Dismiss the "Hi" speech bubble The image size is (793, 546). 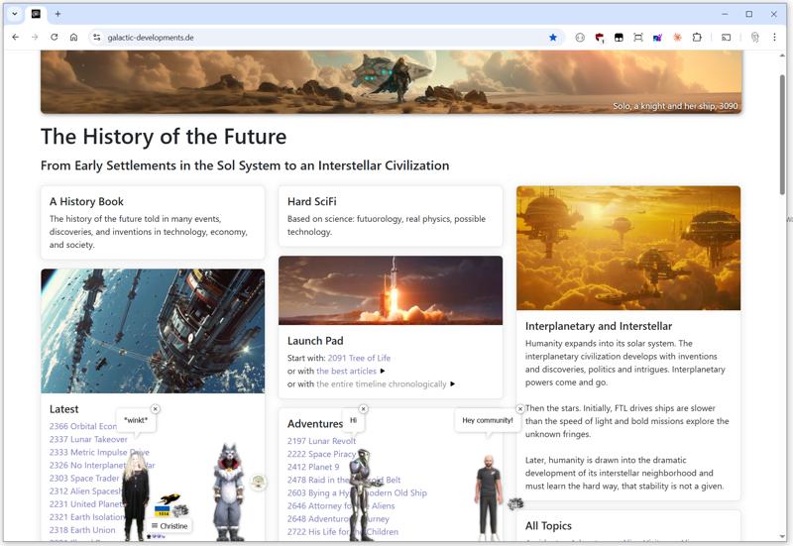[363, 409]
